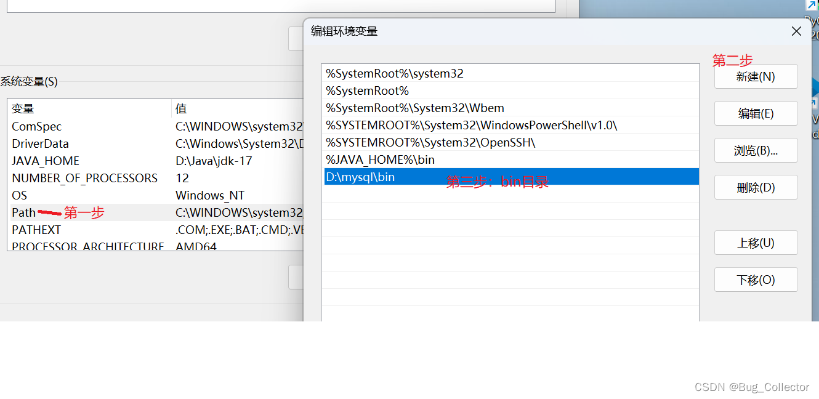Click the 编辑(E) button
819x399 pixels.
point(756,113)
